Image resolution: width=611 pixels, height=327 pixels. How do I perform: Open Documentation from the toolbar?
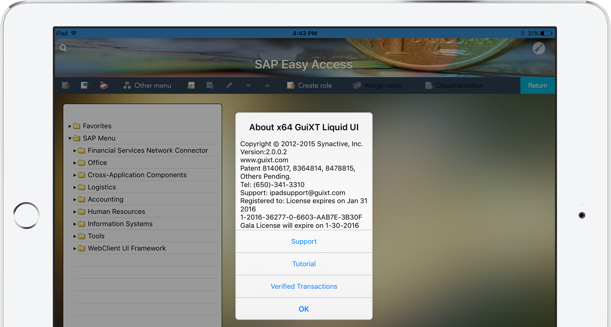(x=454, y=86)
